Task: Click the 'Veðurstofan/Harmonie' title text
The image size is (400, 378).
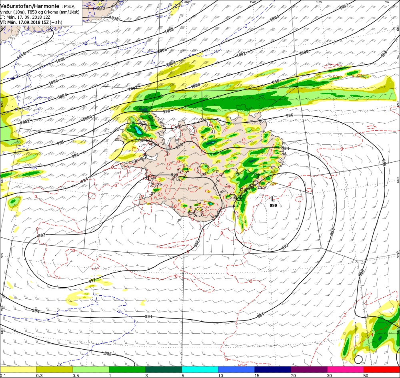Action: pos(30,6)
